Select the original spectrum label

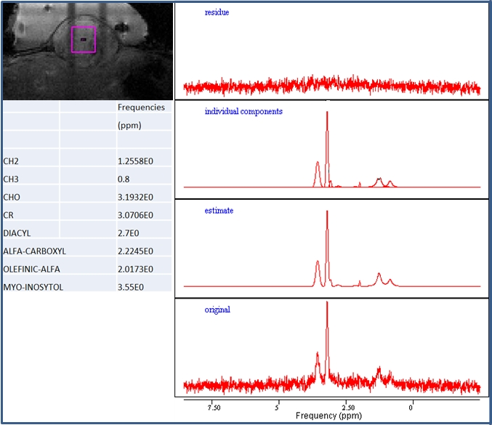217,309
